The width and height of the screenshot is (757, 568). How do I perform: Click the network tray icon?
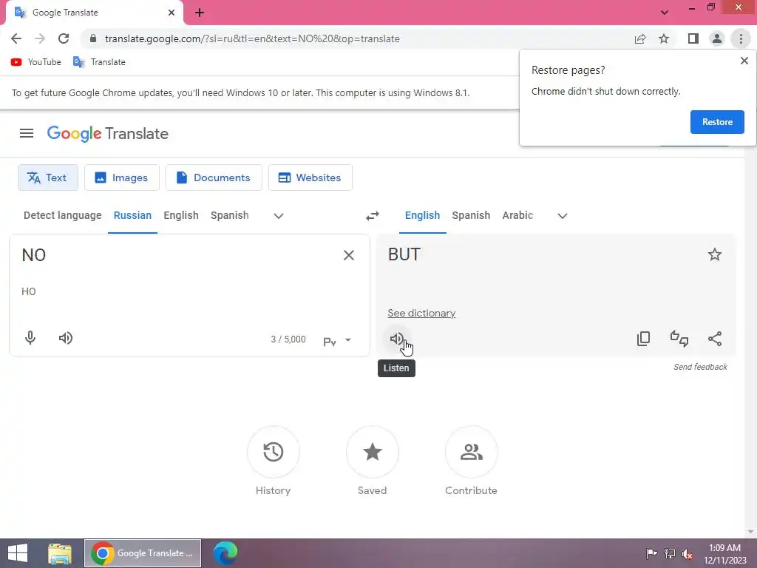670,554
